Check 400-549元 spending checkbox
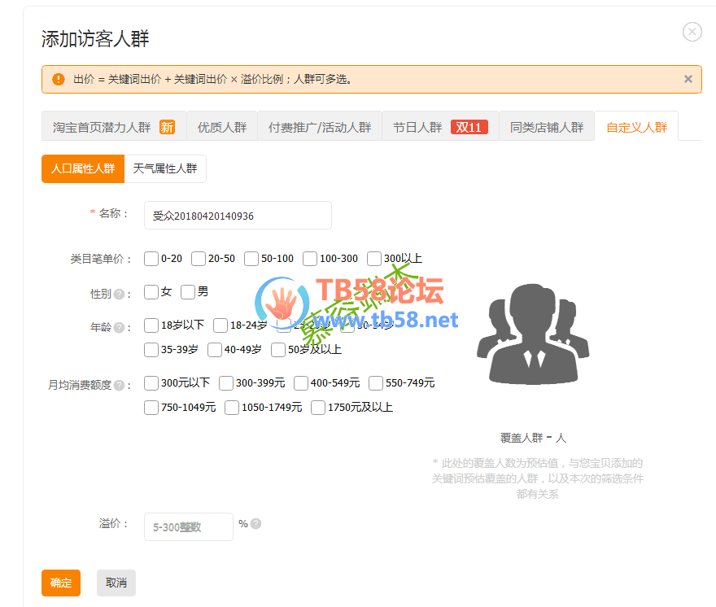716x607 pixels. pyautogui.click(x=301, y=383)
